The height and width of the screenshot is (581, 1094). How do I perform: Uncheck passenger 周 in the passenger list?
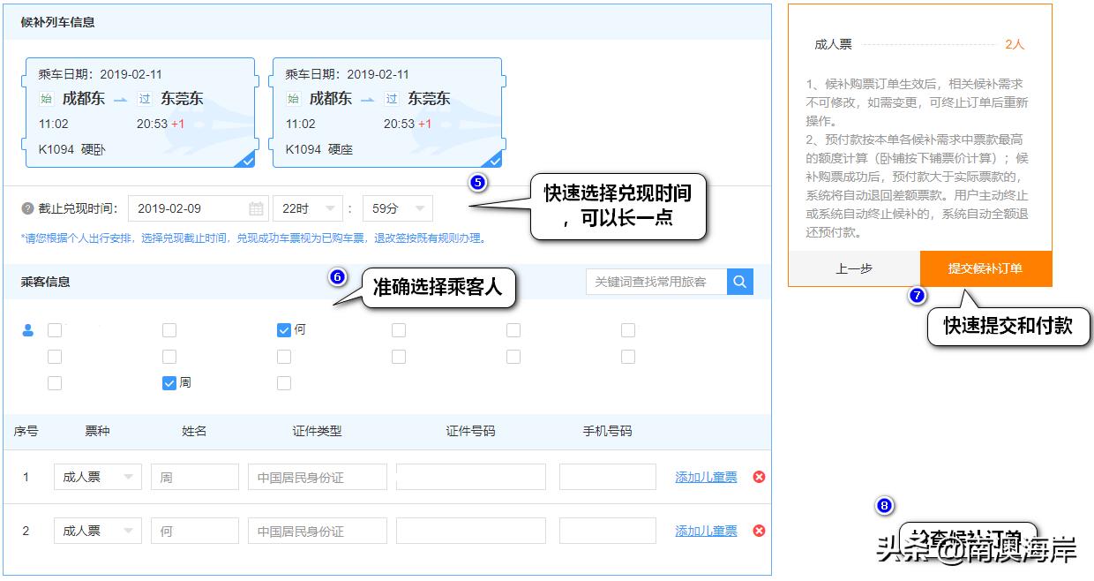tap(169, 382)
